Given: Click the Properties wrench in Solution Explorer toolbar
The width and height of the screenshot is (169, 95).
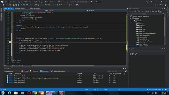Looking at the screenshot, I should pyautogui.click(x=158, y=11).
